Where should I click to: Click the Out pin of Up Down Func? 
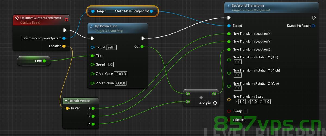[142, 47]
